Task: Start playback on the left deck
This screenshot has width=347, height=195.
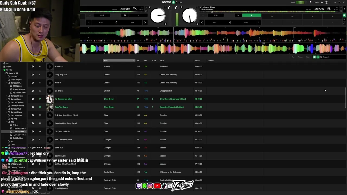Action: [138, 15]
